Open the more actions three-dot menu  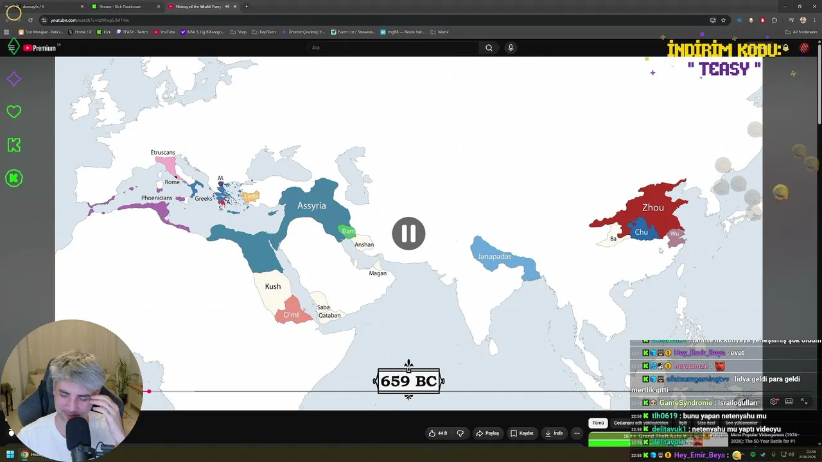(x=577, y=433)
